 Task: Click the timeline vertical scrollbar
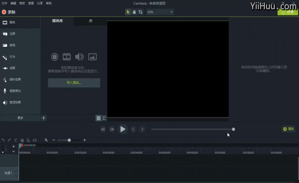tap(298, 169)
